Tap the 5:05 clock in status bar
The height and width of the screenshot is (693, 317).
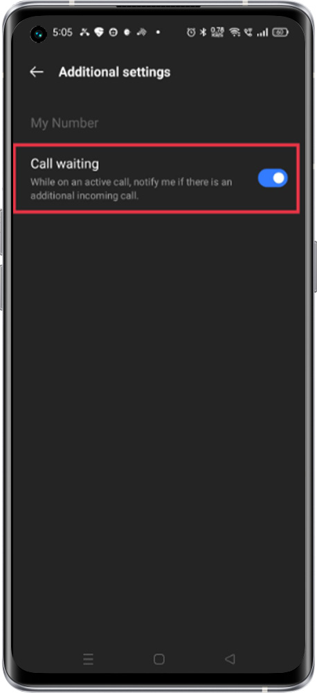tap(62, 33)
